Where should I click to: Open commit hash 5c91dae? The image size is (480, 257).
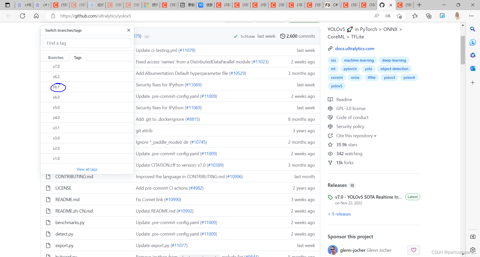tap(248, 36)
